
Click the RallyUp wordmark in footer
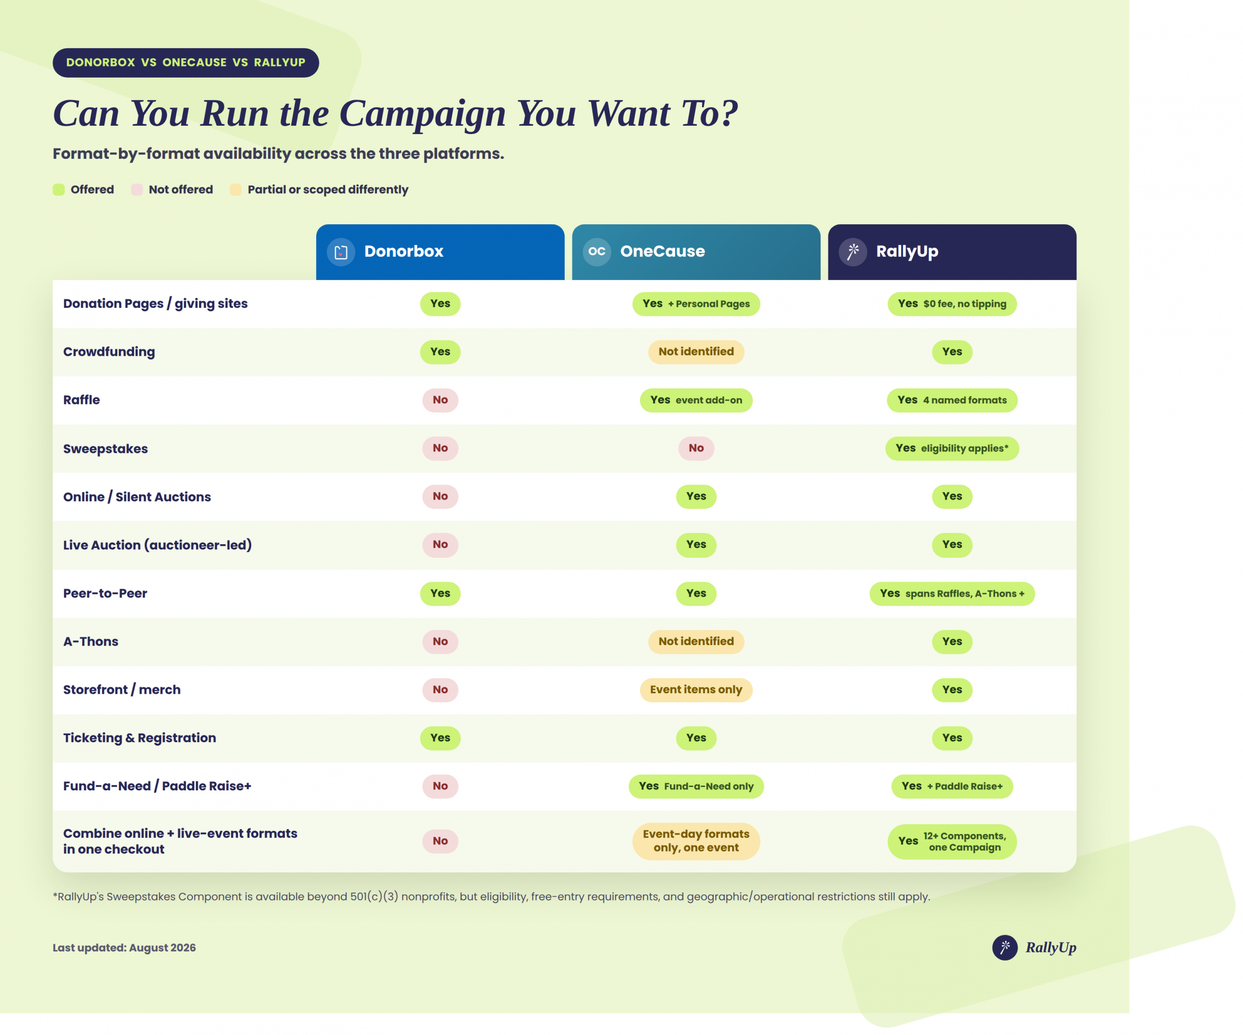[1051, 948]
